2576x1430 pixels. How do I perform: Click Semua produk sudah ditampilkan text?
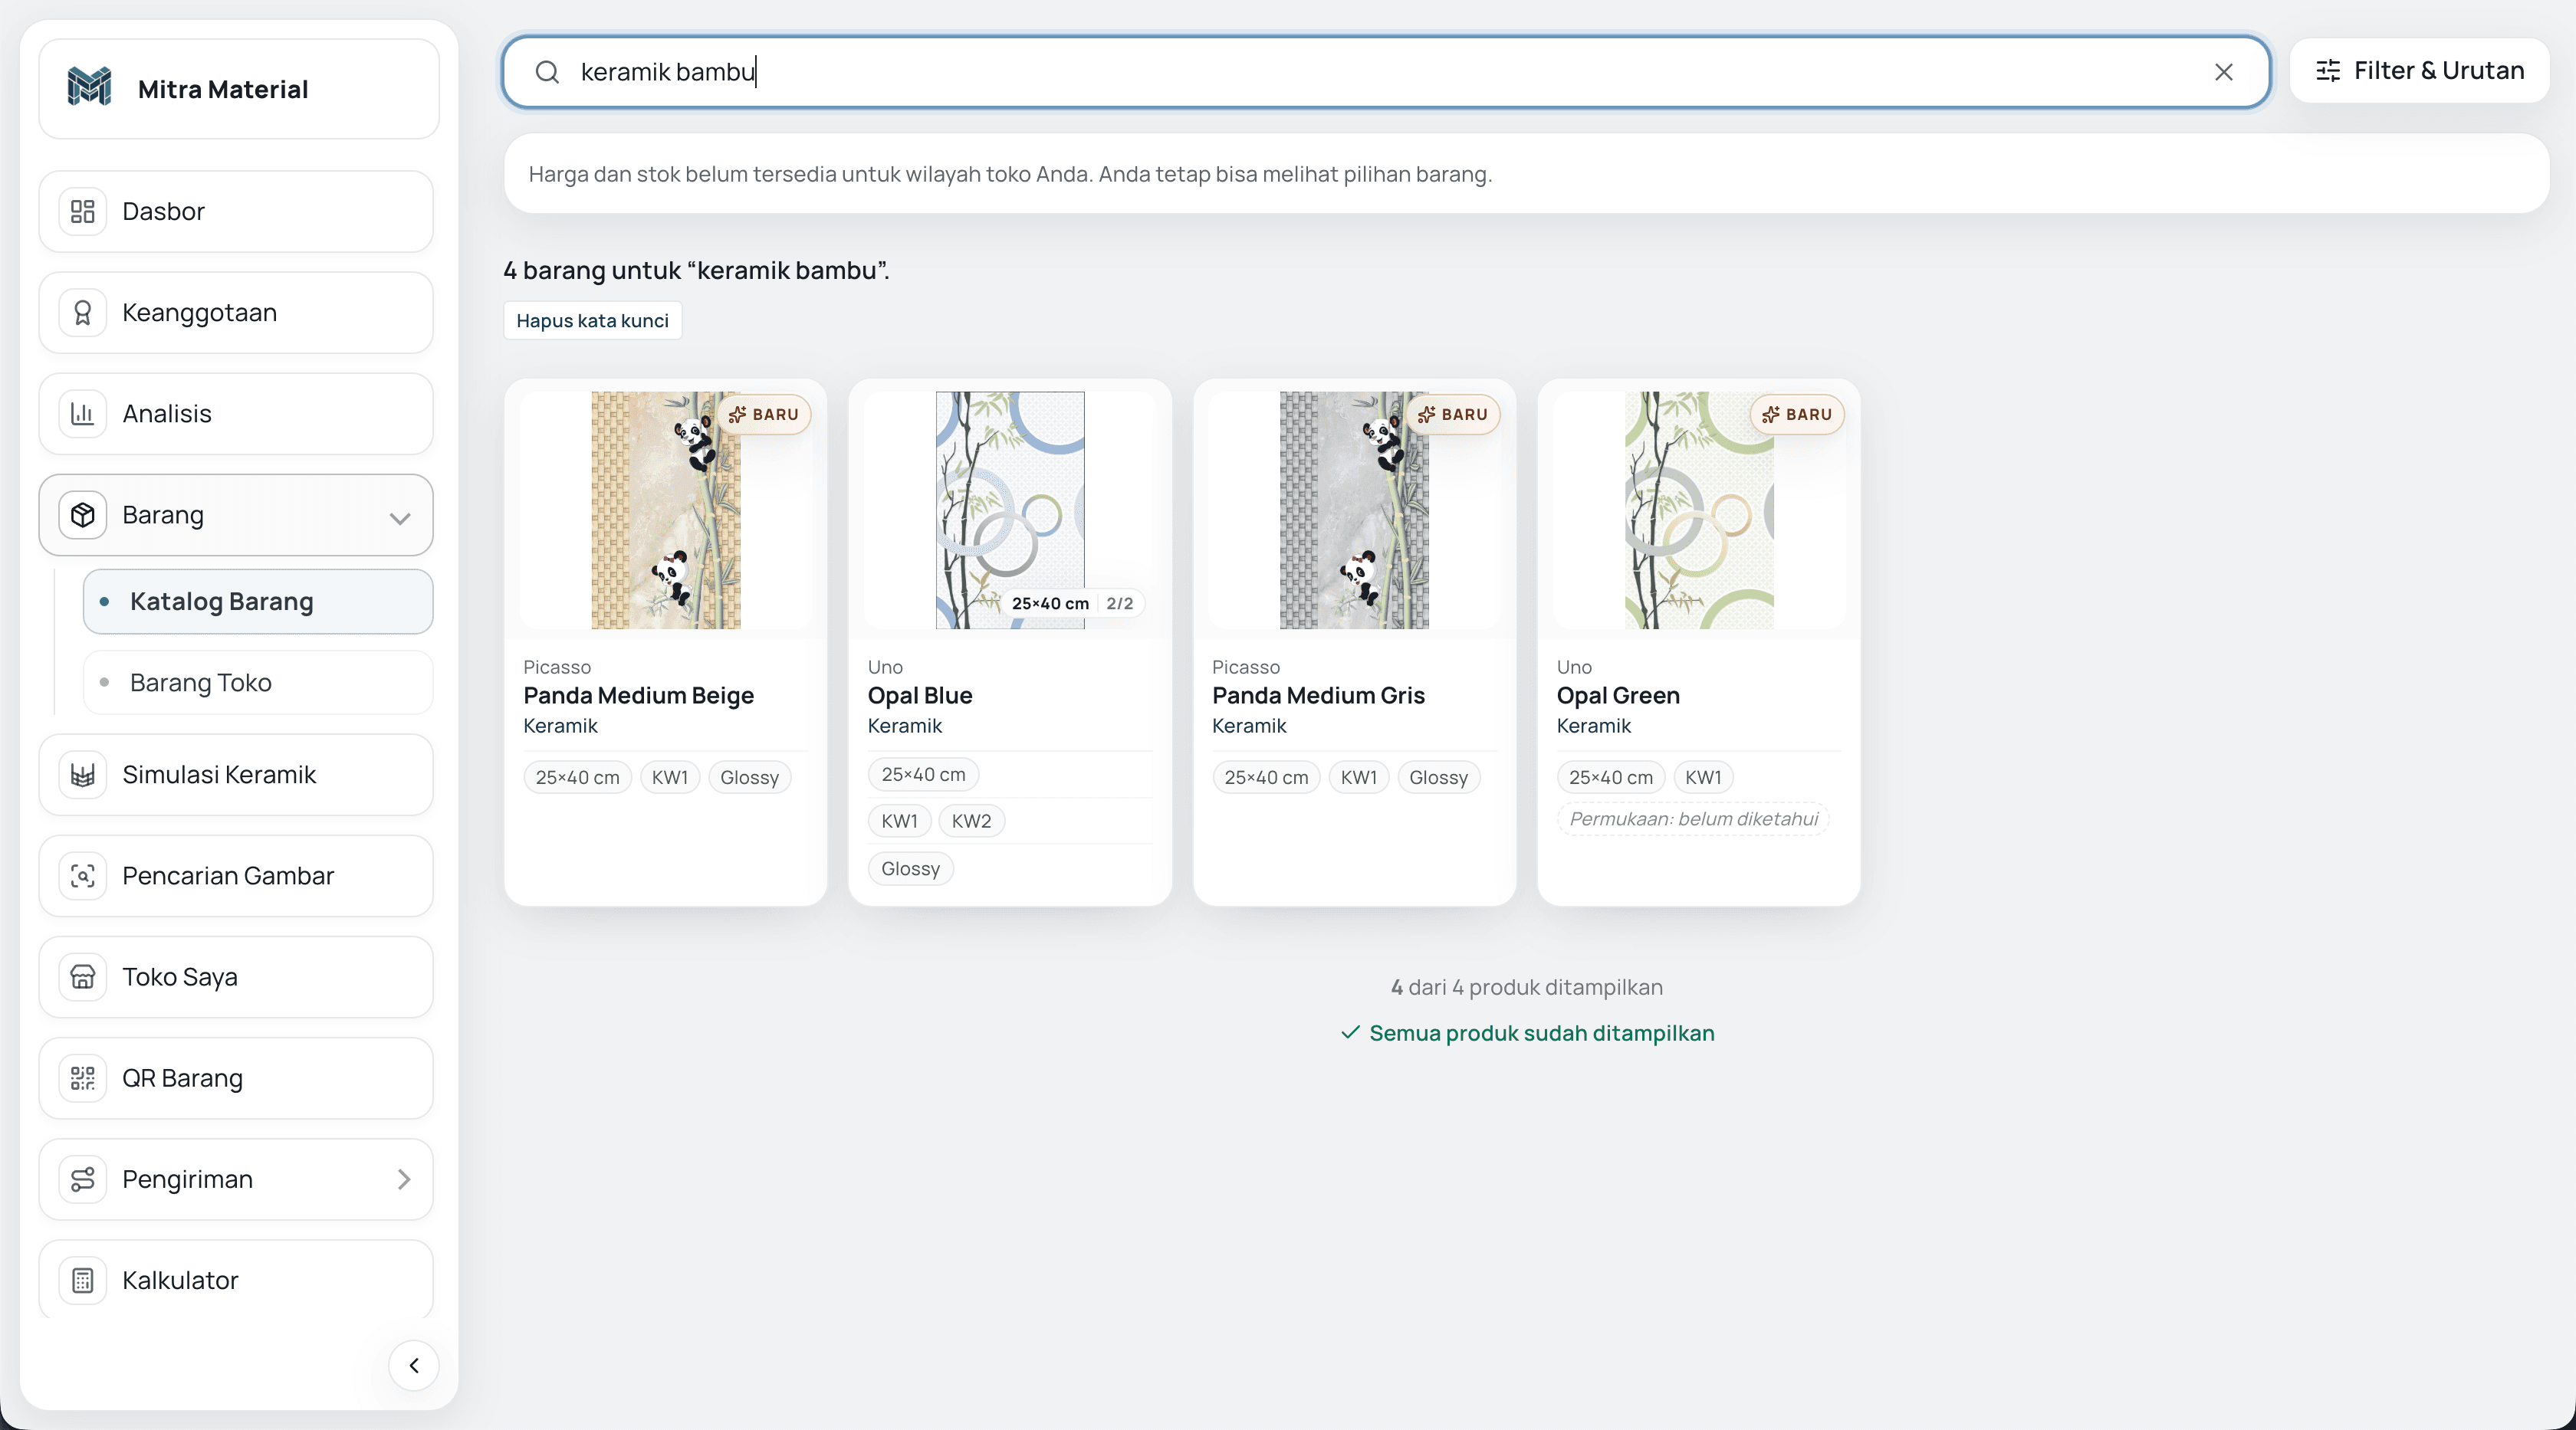point(1541,1033)
